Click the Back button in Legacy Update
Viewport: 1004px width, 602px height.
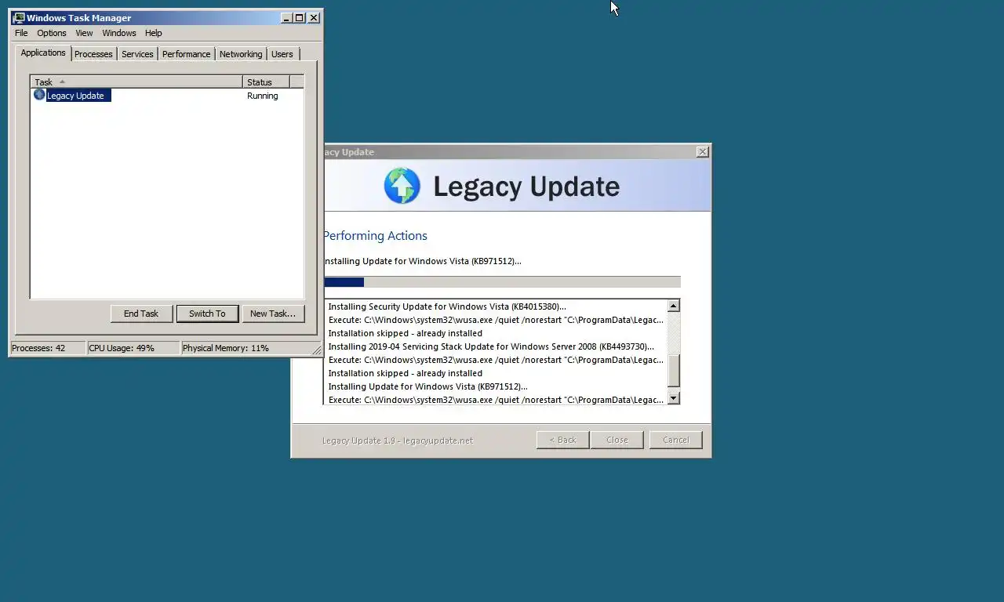pyautogui.click(x=562, y=440)
